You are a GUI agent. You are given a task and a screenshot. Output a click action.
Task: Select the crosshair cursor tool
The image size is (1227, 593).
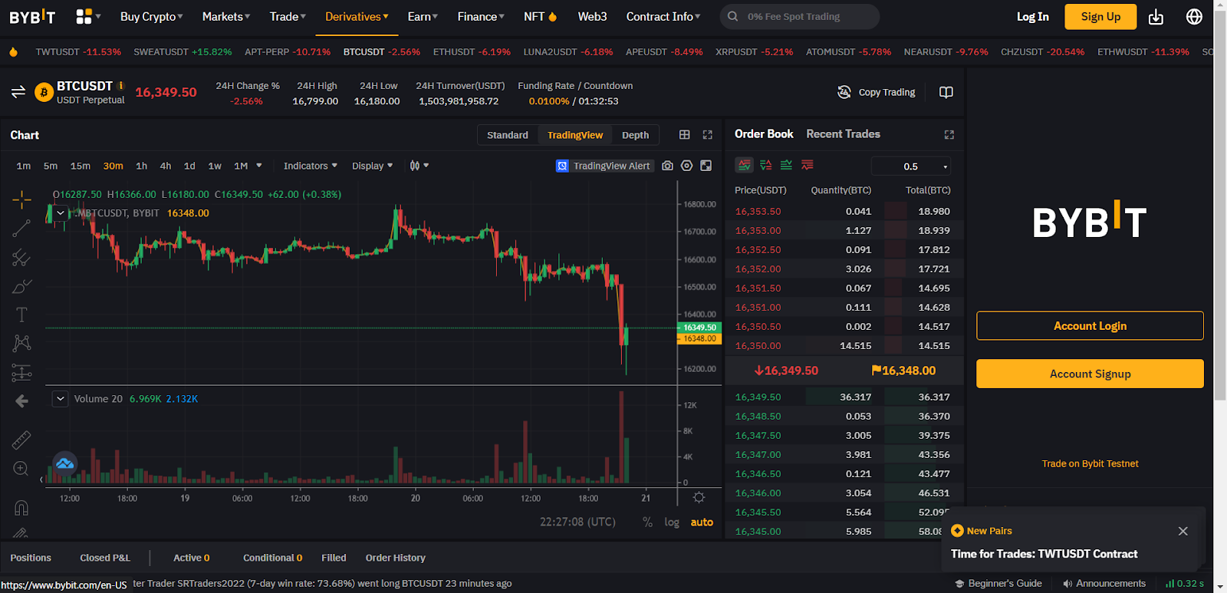pyautogui.click(x=21, y=200)
